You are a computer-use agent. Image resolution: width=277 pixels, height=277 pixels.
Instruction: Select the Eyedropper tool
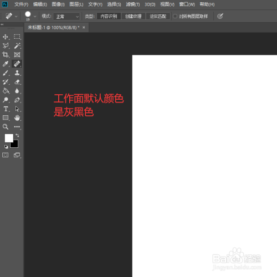[x=6, y=64]
